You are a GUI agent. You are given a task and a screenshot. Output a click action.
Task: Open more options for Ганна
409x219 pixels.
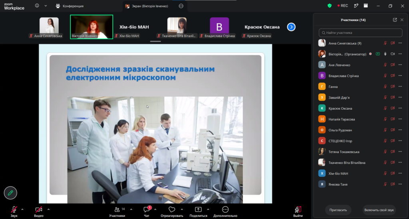[x=400, y=87]
